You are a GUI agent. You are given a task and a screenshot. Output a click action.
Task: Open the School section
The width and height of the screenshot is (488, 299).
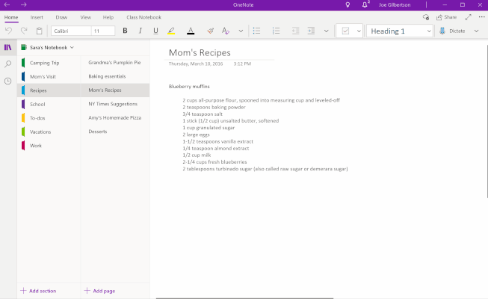pyautogui.click(x=49, y=105)
